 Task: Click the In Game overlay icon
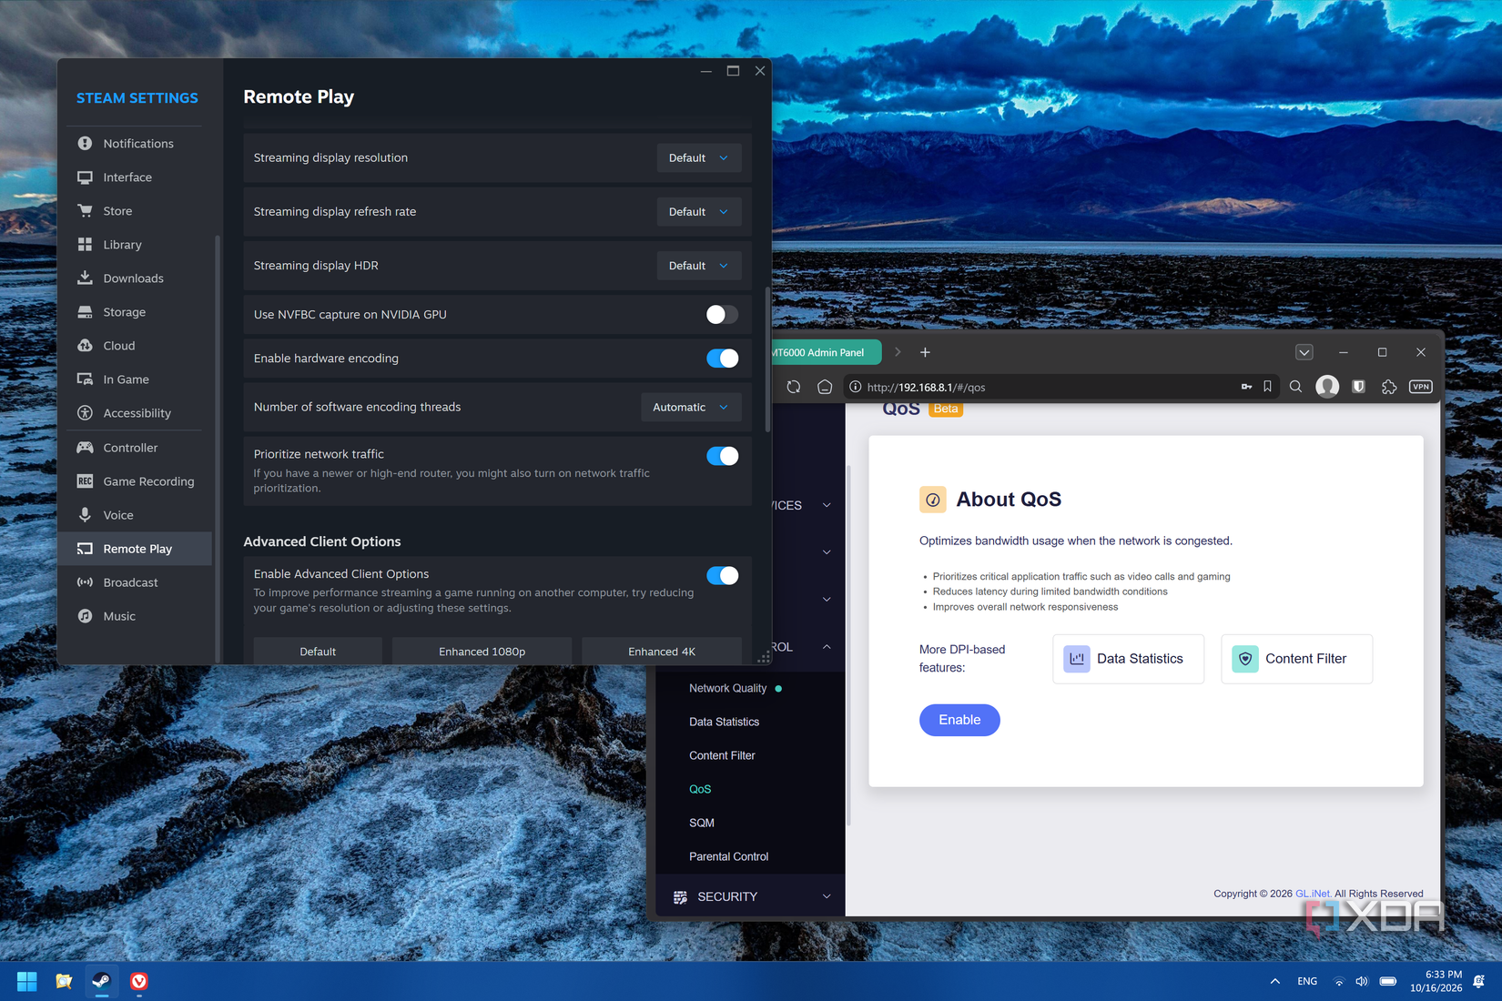[85, 379]
